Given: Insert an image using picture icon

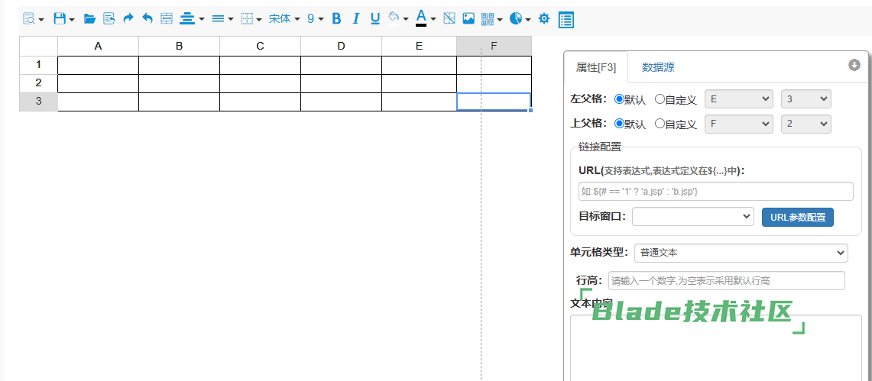Looking at the screenshot, I should [468, 18].
